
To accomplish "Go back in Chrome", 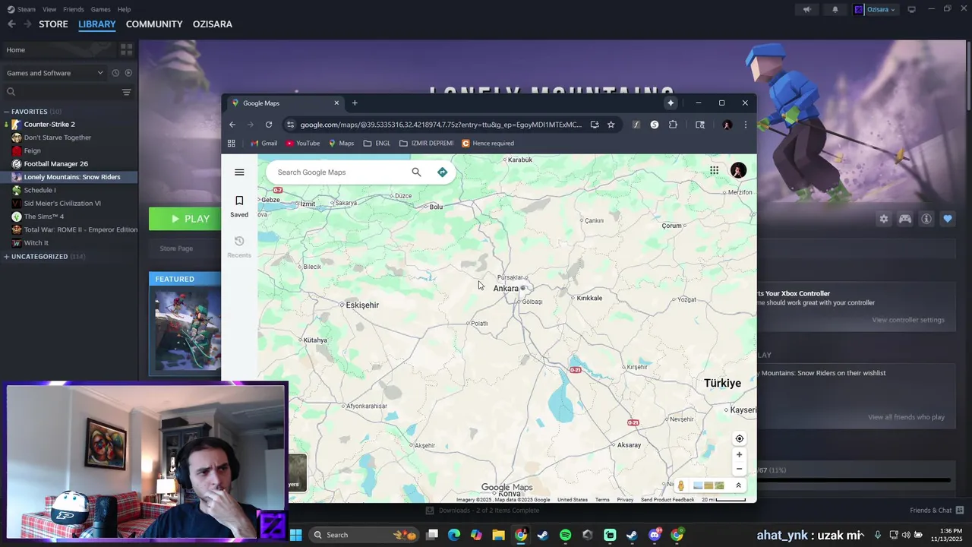I will pyautogui.click(x=232, y=125).
